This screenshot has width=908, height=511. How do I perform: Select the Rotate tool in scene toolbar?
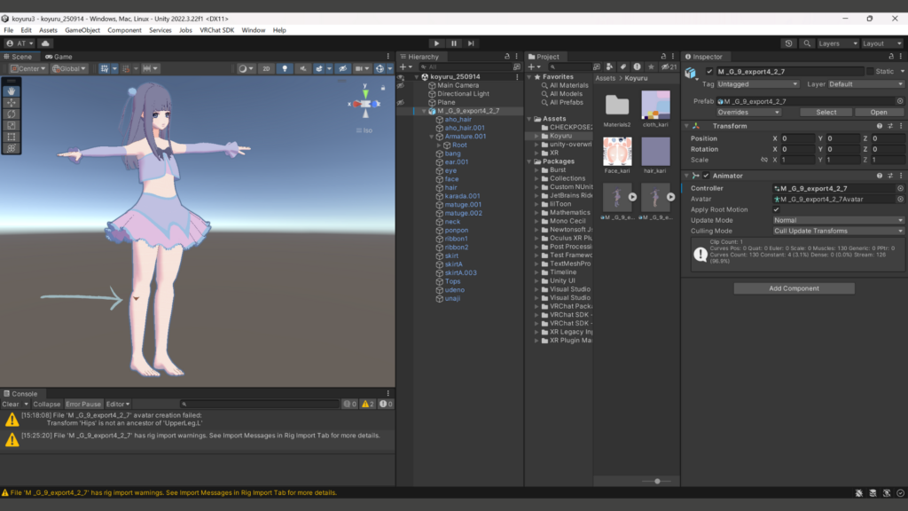(12, 114)
